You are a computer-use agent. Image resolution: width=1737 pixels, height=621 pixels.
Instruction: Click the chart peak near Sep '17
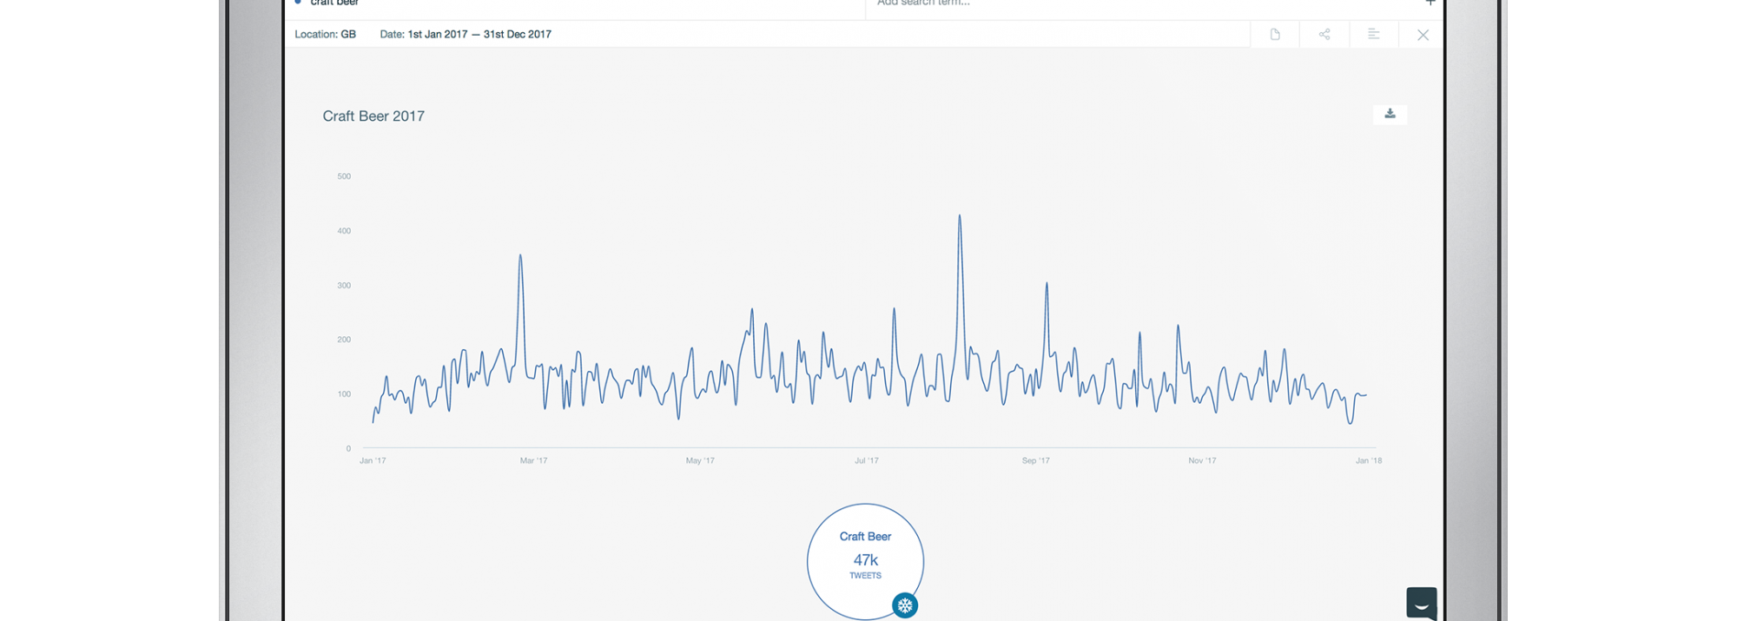coord(1047,284)
